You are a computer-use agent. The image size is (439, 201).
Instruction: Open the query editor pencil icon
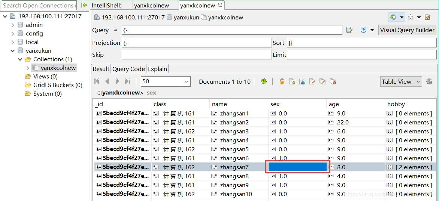pos(349,30)
